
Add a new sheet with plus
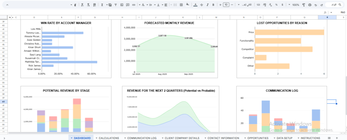pos(337,138)
